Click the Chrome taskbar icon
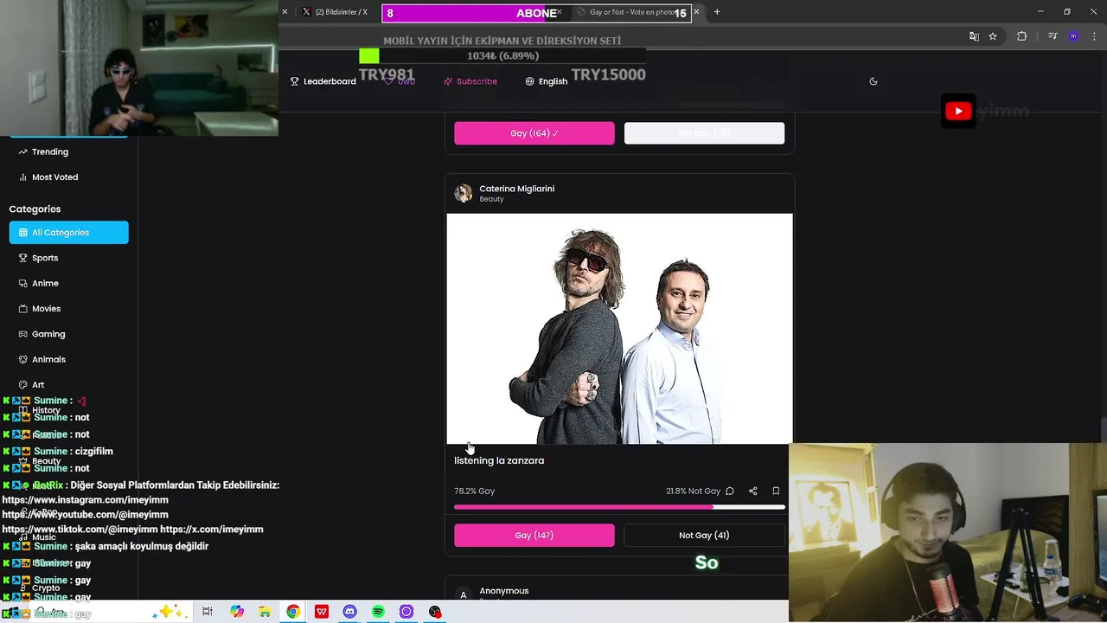This screenshot has height=623, width=1107. pos(293,612)
